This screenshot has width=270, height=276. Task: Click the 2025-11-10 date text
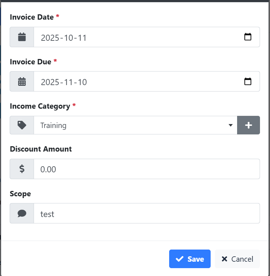pyautogui.click(x=64, y=82)
